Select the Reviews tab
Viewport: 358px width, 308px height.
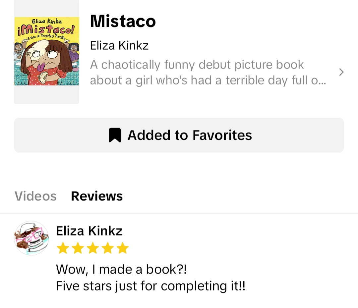[97, 196]
